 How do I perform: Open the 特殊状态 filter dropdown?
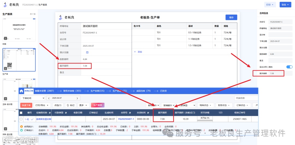[x=205, y=105]
